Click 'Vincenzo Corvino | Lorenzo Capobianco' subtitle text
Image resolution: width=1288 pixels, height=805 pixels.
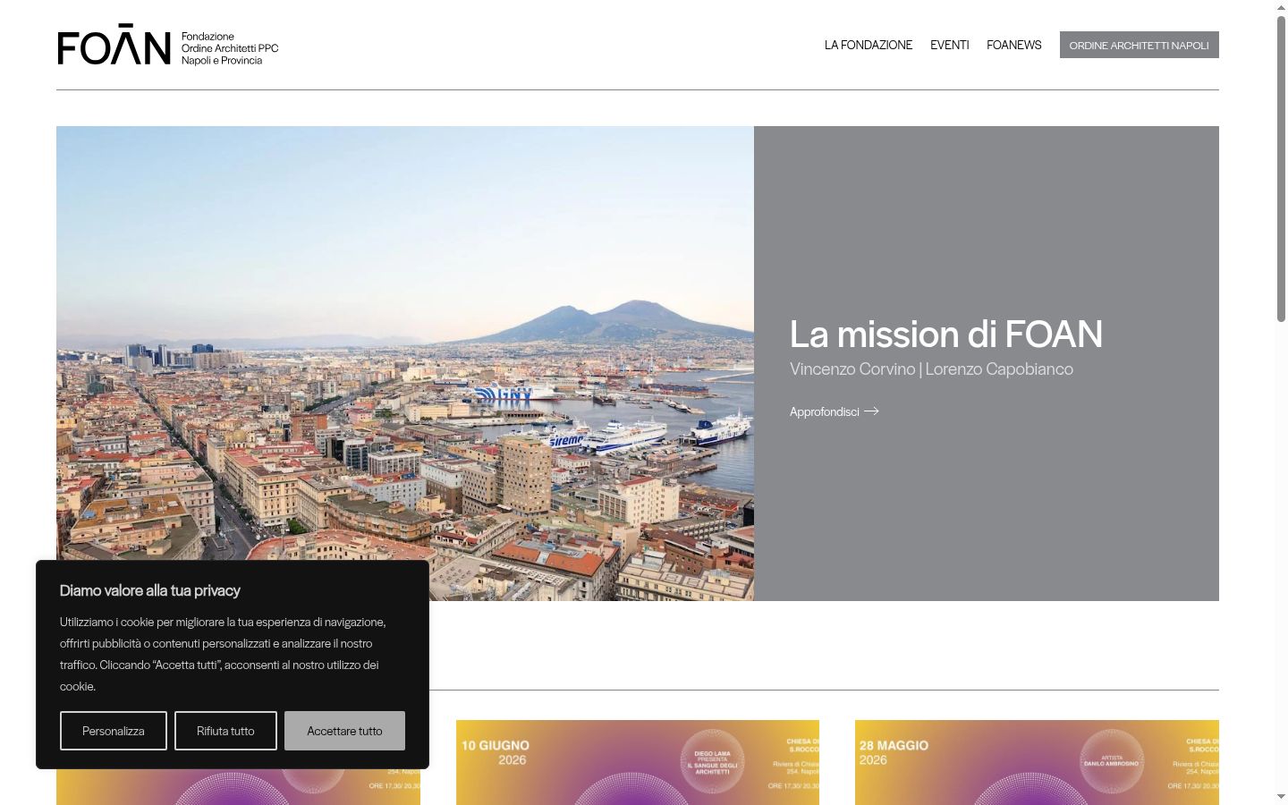point(931,369)
